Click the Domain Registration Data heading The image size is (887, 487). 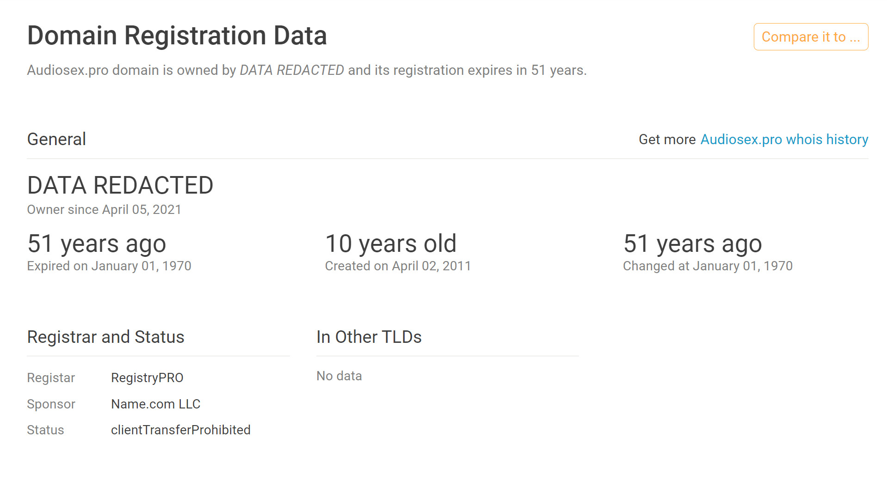pyautogui.click(x=177, y=36)
